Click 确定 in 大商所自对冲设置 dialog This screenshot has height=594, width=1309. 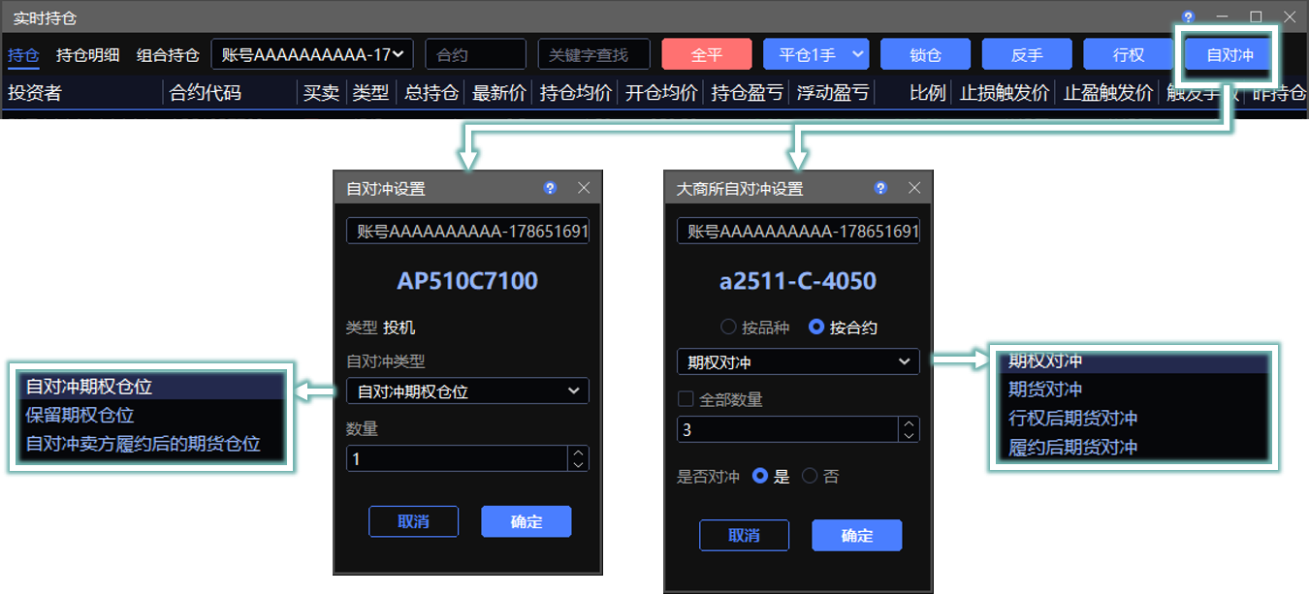pos(857,535)
